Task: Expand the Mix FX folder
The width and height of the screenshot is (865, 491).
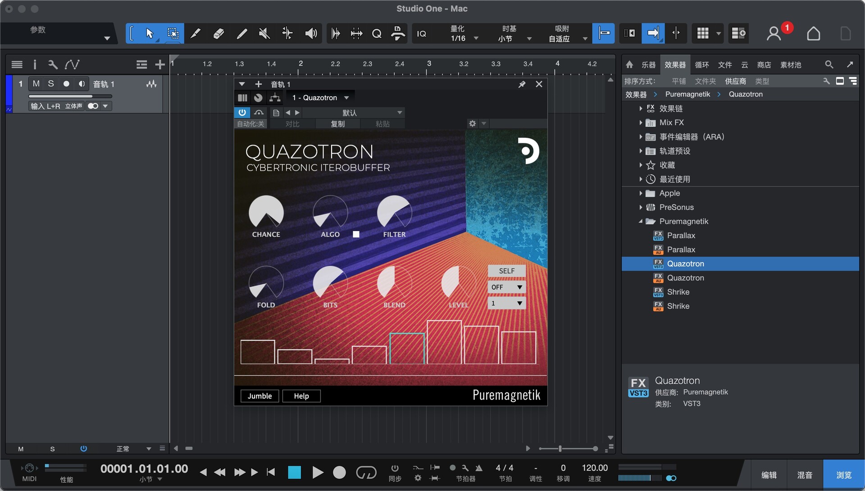Action: click(641, 123)
